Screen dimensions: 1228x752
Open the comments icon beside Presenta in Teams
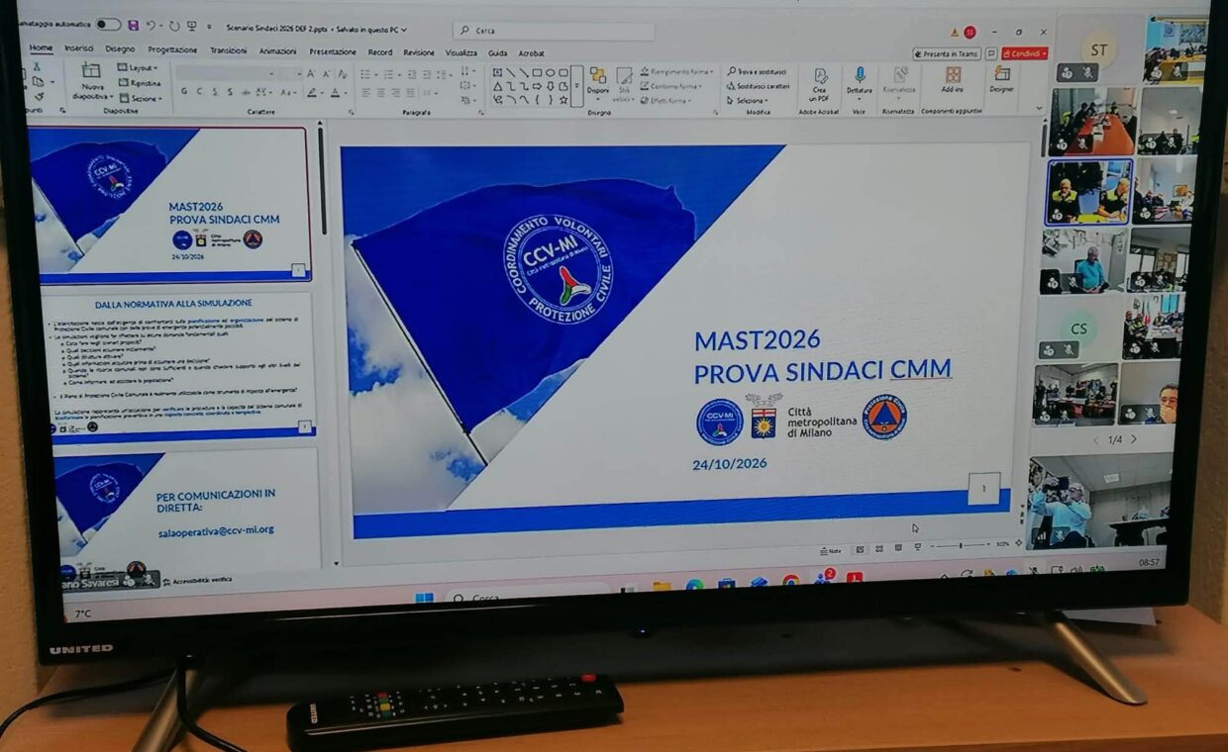[991, 53]
